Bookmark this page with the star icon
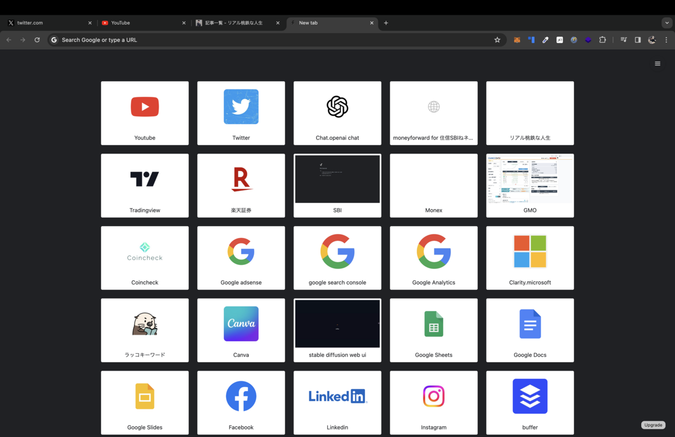675x437 pixels. [x=497, y=40]
